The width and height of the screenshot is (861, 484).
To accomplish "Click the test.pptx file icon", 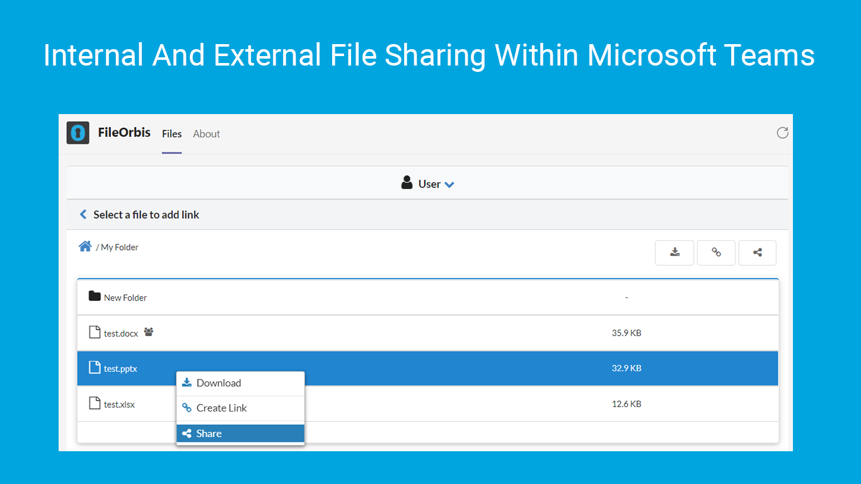I will (95, 367).
